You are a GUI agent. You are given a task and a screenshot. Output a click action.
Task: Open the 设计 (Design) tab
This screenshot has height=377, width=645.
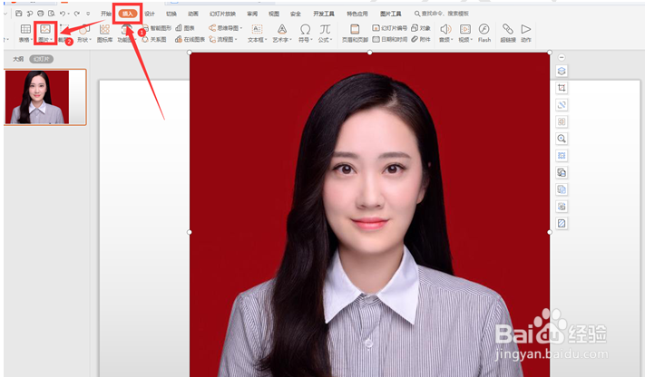[150, 14]
